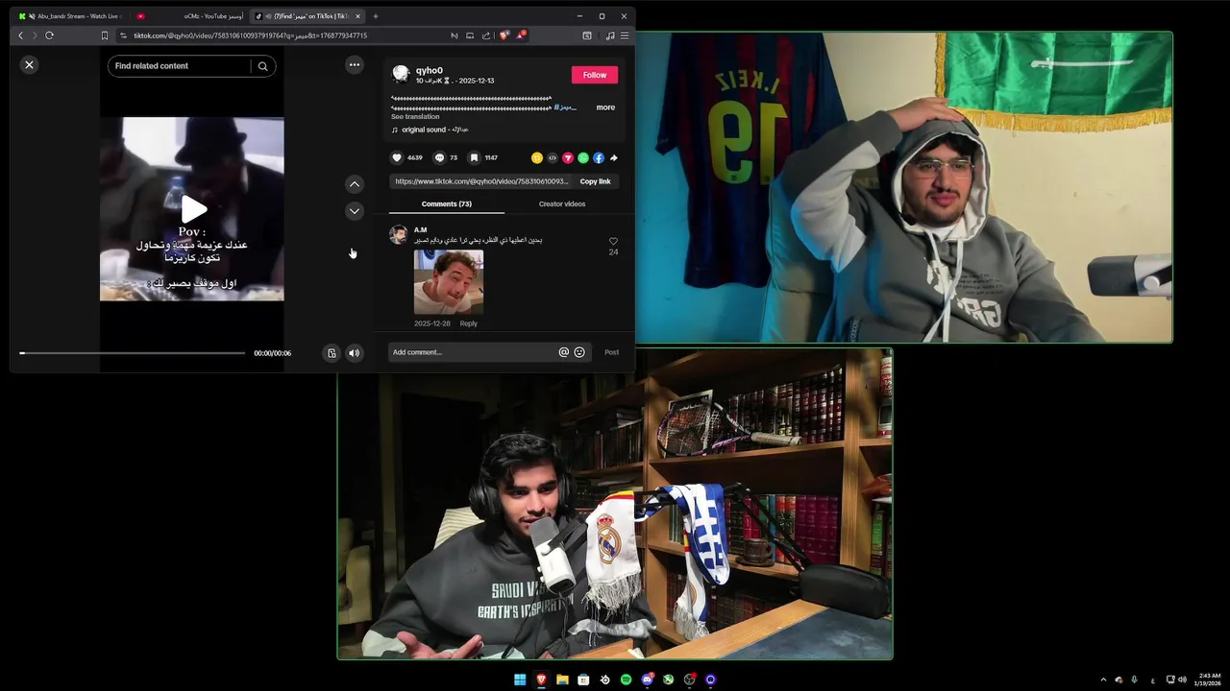1230x691 pixels.
Task: Click the video progress bar
Action: coord(133,353)
